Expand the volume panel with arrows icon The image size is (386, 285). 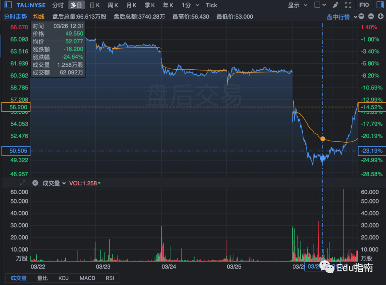(x=23, y=183)
